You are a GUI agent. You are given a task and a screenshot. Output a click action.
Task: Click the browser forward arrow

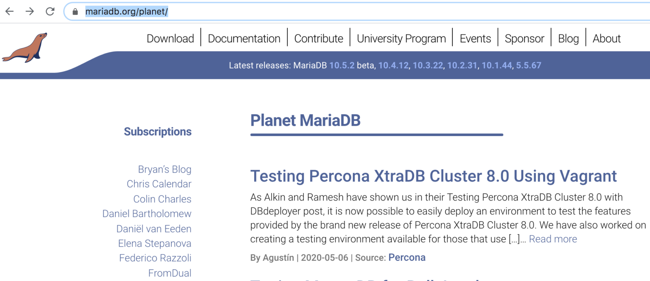click(30, 12)
